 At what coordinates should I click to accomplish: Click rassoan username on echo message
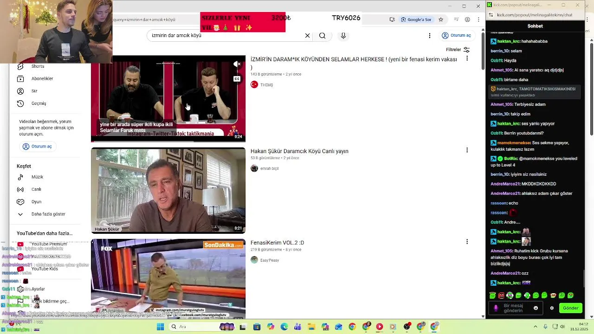(x=499, y=203)
